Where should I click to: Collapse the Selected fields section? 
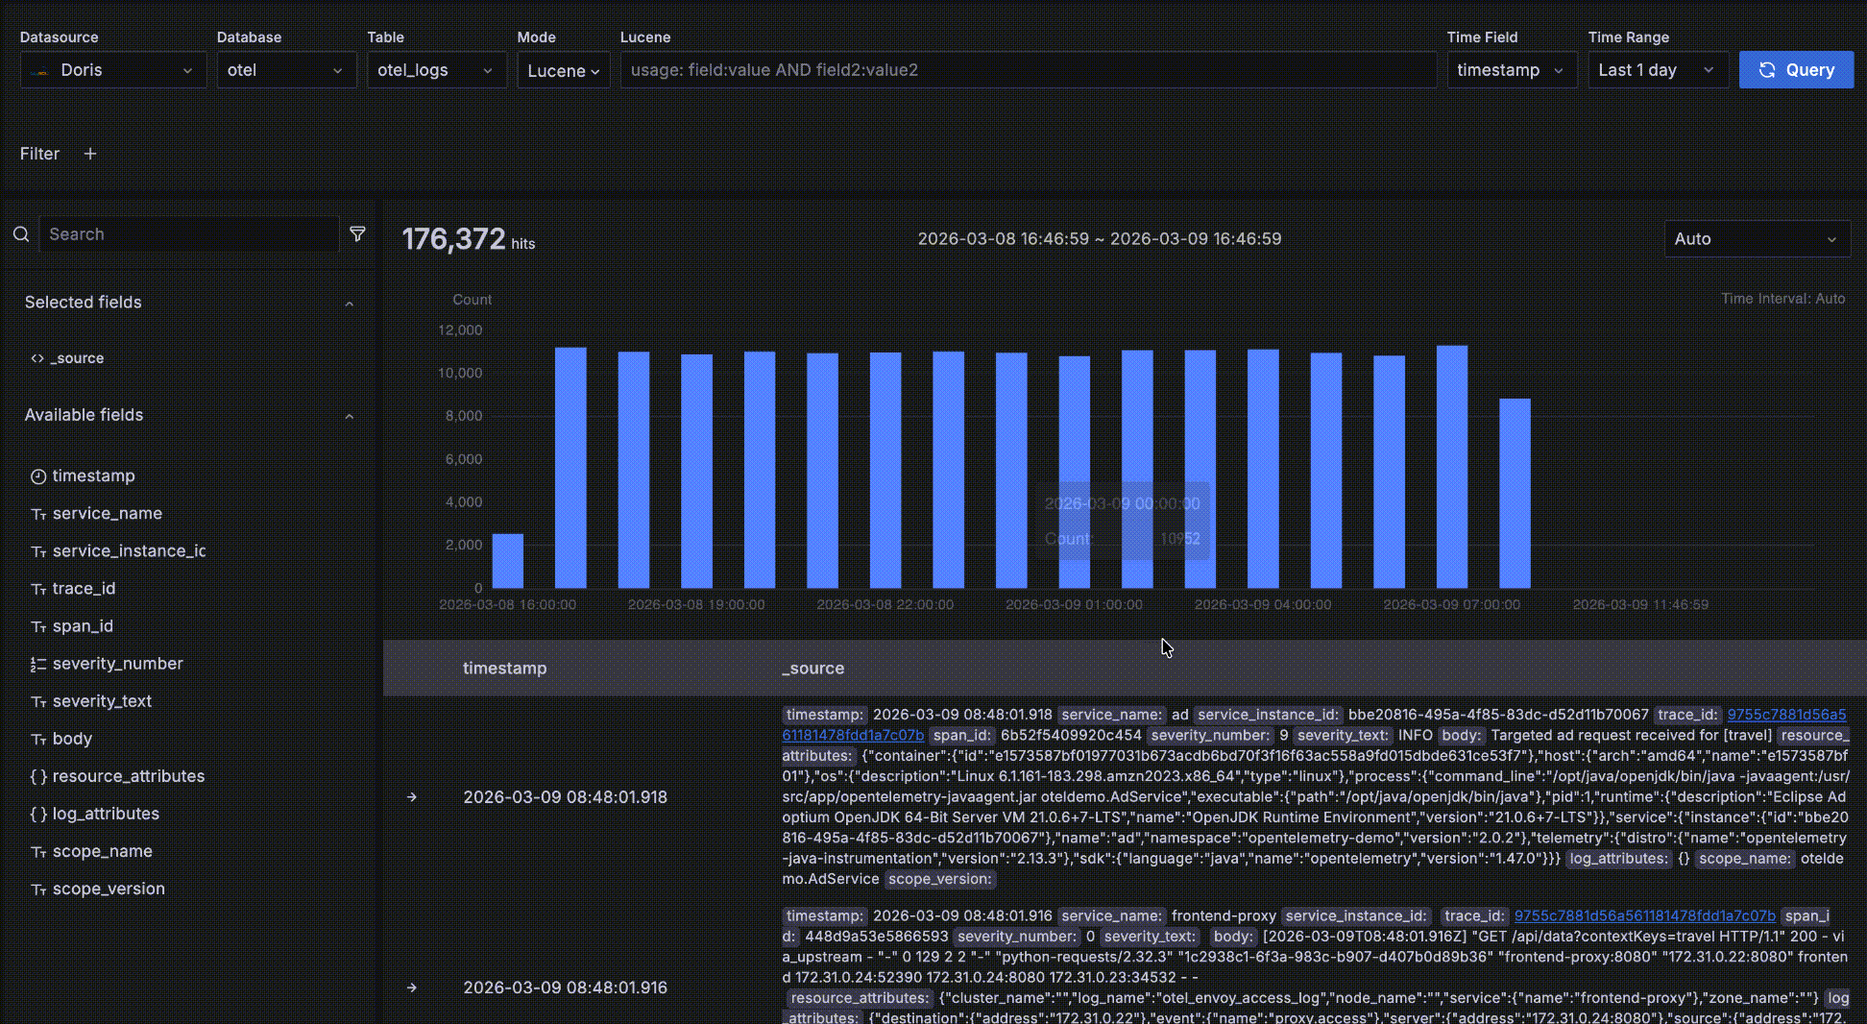(x=349, y=304)
